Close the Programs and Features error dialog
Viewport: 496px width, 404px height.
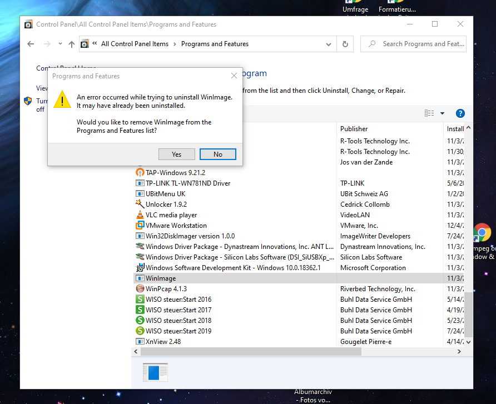pyautogui.click(x=234, y=76)
